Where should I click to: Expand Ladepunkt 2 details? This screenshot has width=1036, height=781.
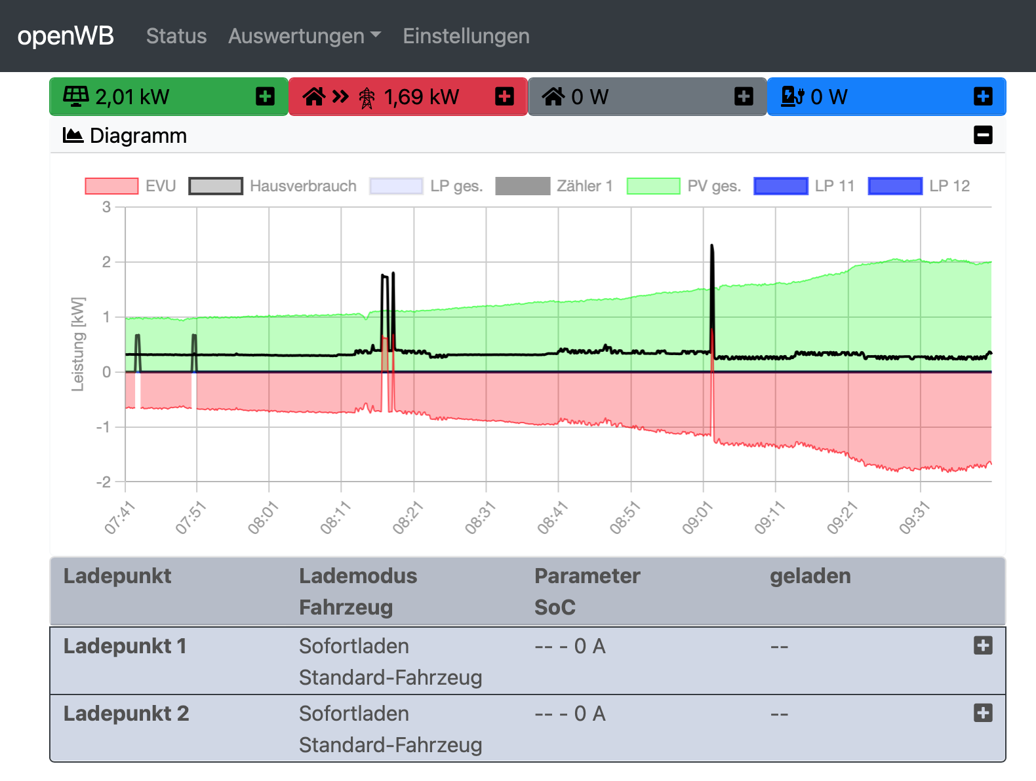click(983, 713)
